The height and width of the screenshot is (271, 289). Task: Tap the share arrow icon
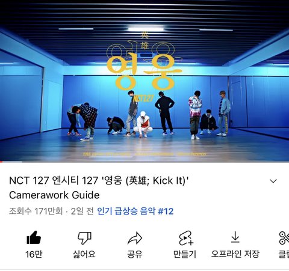click(x=135, y=238)
